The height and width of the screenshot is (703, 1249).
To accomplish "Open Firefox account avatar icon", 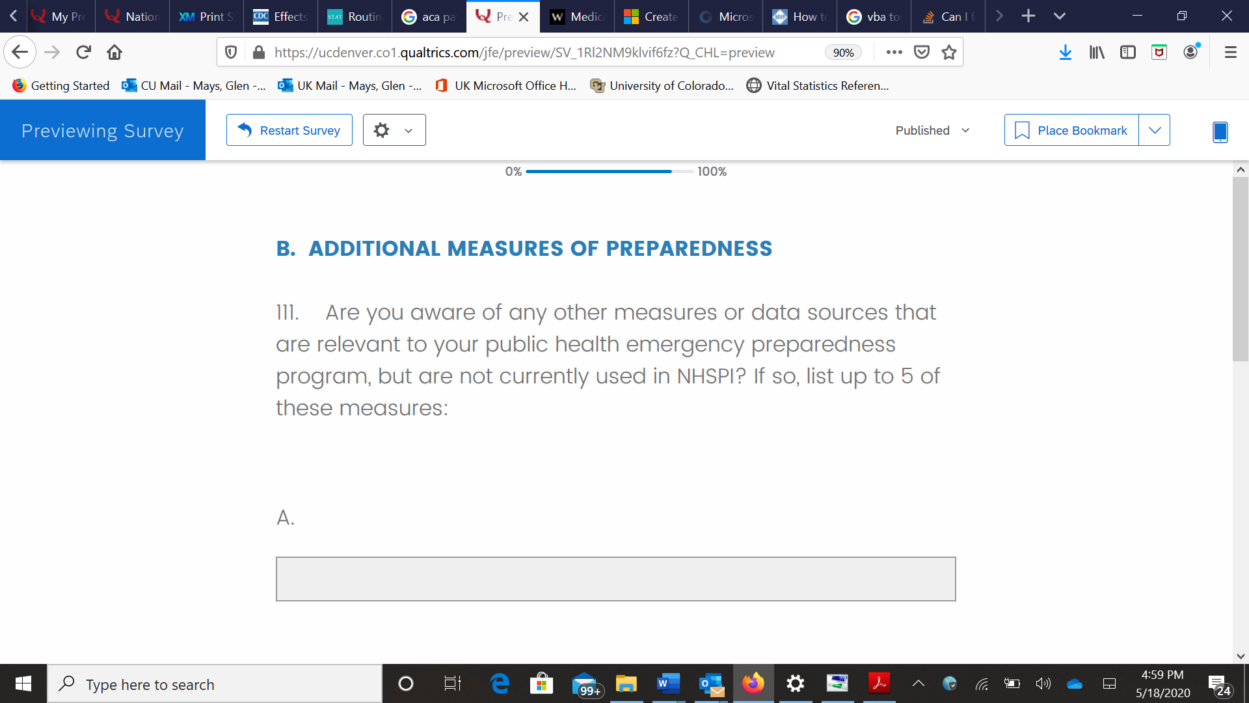I will coord(1190,52).
